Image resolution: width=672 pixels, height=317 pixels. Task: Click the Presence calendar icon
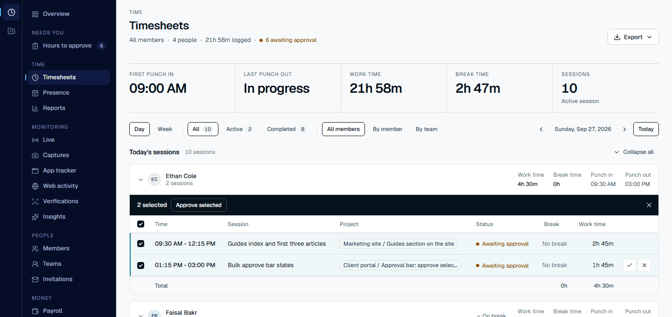pyautogui.click(x=35, y=93)
